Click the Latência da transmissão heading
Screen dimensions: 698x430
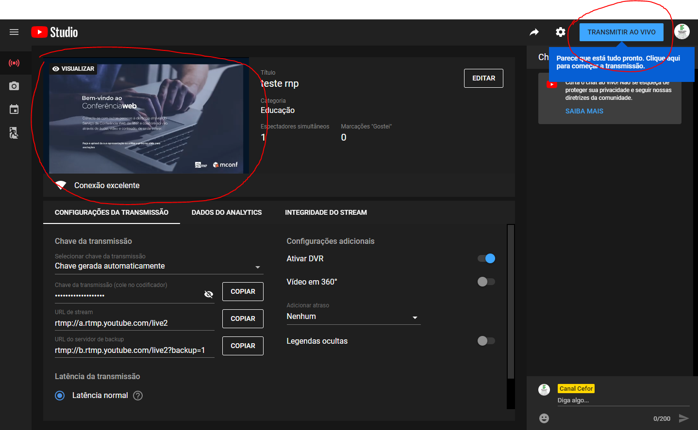pyautogui.click(x=97, y=376)
